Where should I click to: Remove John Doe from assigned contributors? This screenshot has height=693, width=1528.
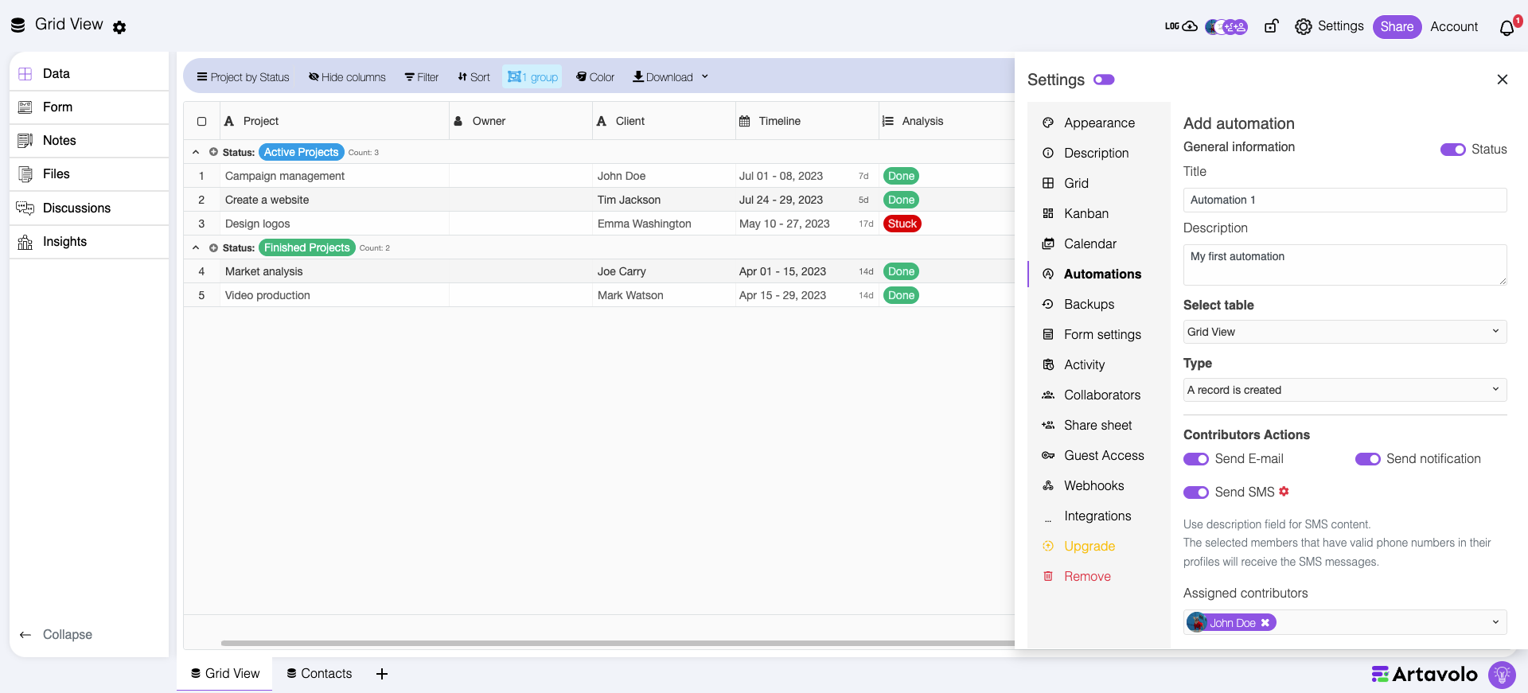[x=1265, y=623]
